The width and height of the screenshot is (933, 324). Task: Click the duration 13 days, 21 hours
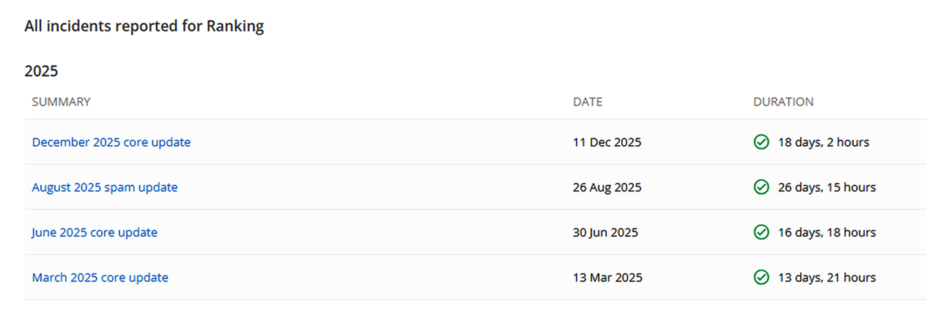coord(827,278)
